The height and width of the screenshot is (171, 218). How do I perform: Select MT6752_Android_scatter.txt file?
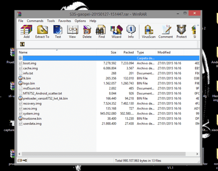click(x=109, y=93)
